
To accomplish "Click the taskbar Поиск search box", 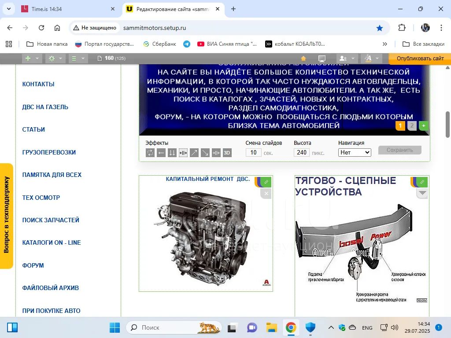I will click(174, 327).
